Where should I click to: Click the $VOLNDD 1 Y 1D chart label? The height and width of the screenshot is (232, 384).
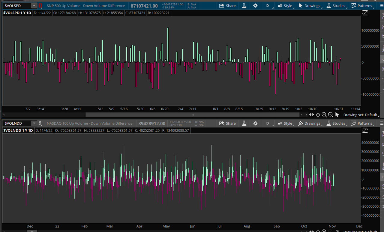point(18,130)
